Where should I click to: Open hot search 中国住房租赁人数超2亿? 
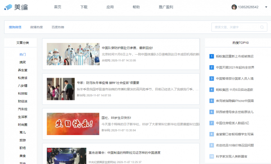pyautogui.click(x=233, y=123)
